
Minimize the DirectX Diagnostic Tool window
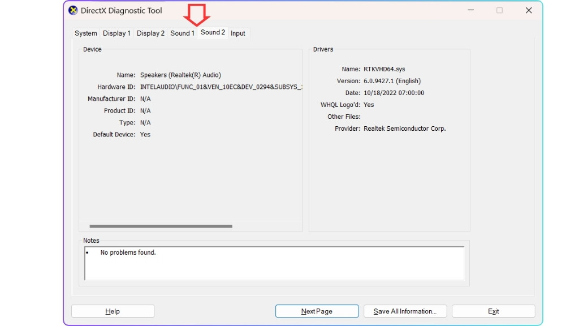point(470,10)
